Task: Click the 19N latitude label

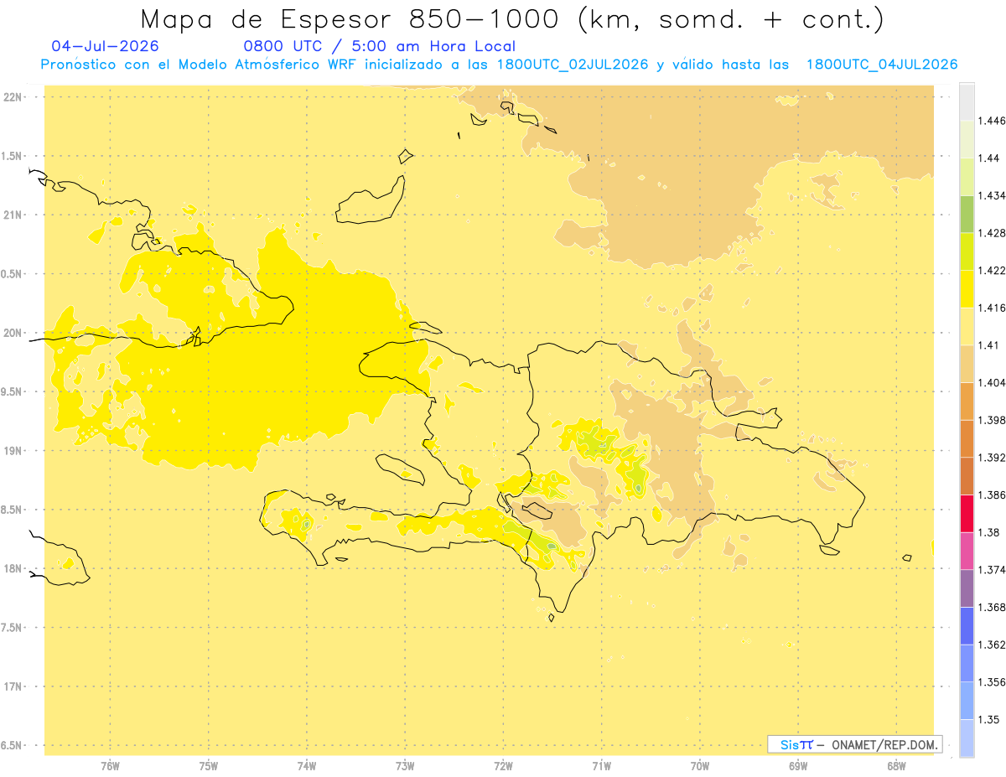Action: pos(13,451)
